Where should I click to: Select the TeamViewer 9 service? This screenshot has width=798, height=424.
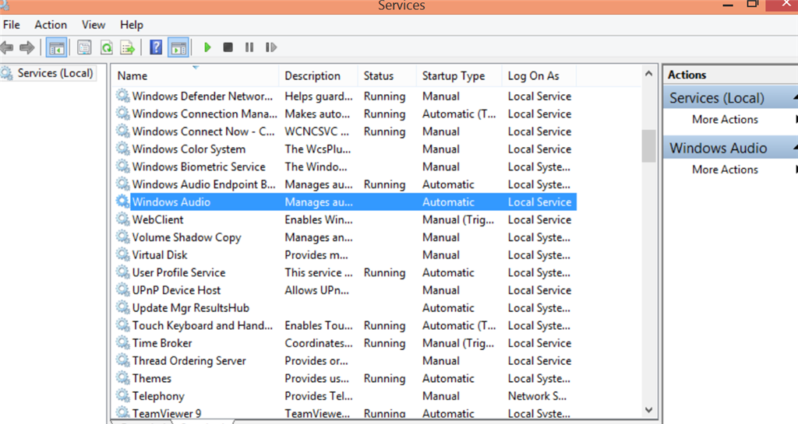tap(167, 413)
